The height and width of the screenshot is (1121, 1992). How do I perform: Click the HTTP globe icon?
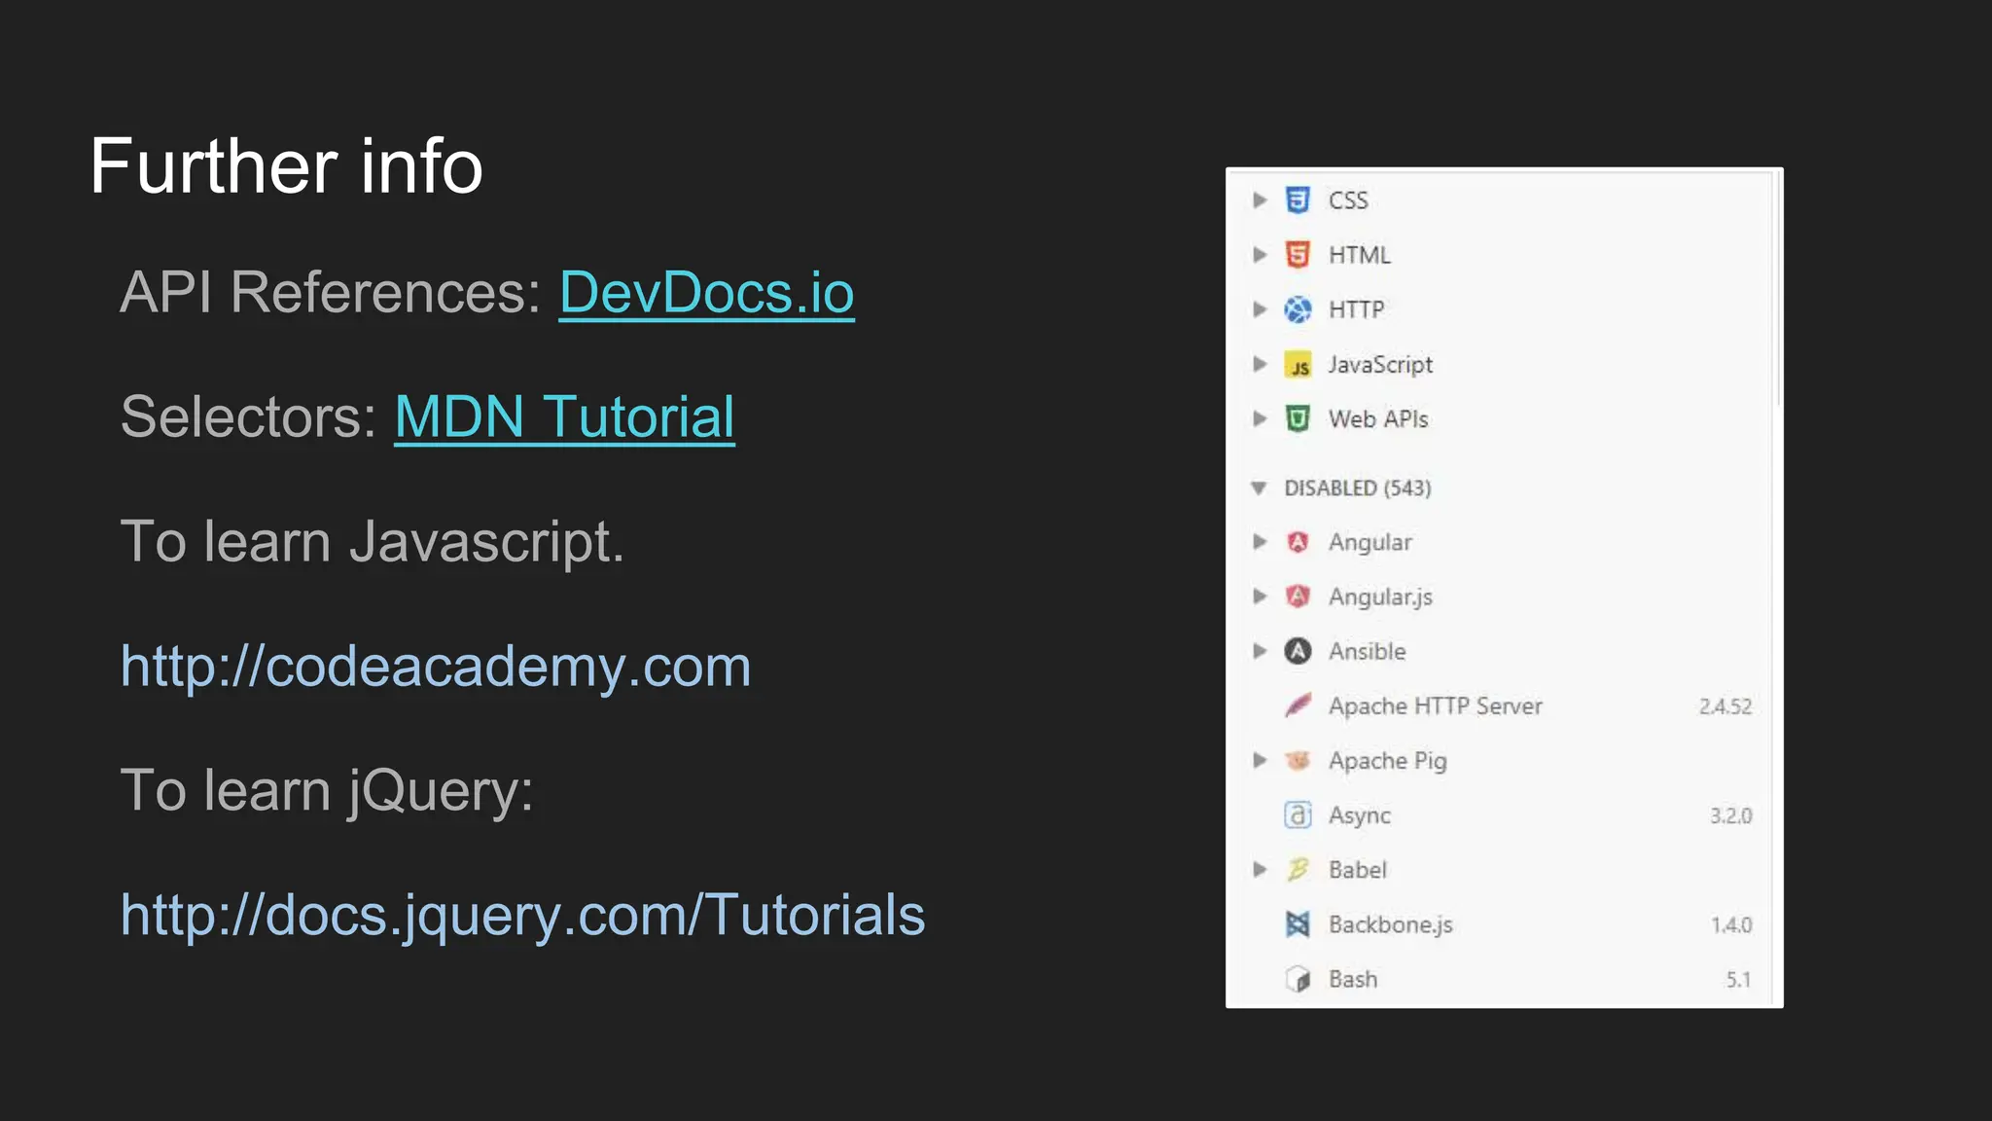coord(1298,309)
